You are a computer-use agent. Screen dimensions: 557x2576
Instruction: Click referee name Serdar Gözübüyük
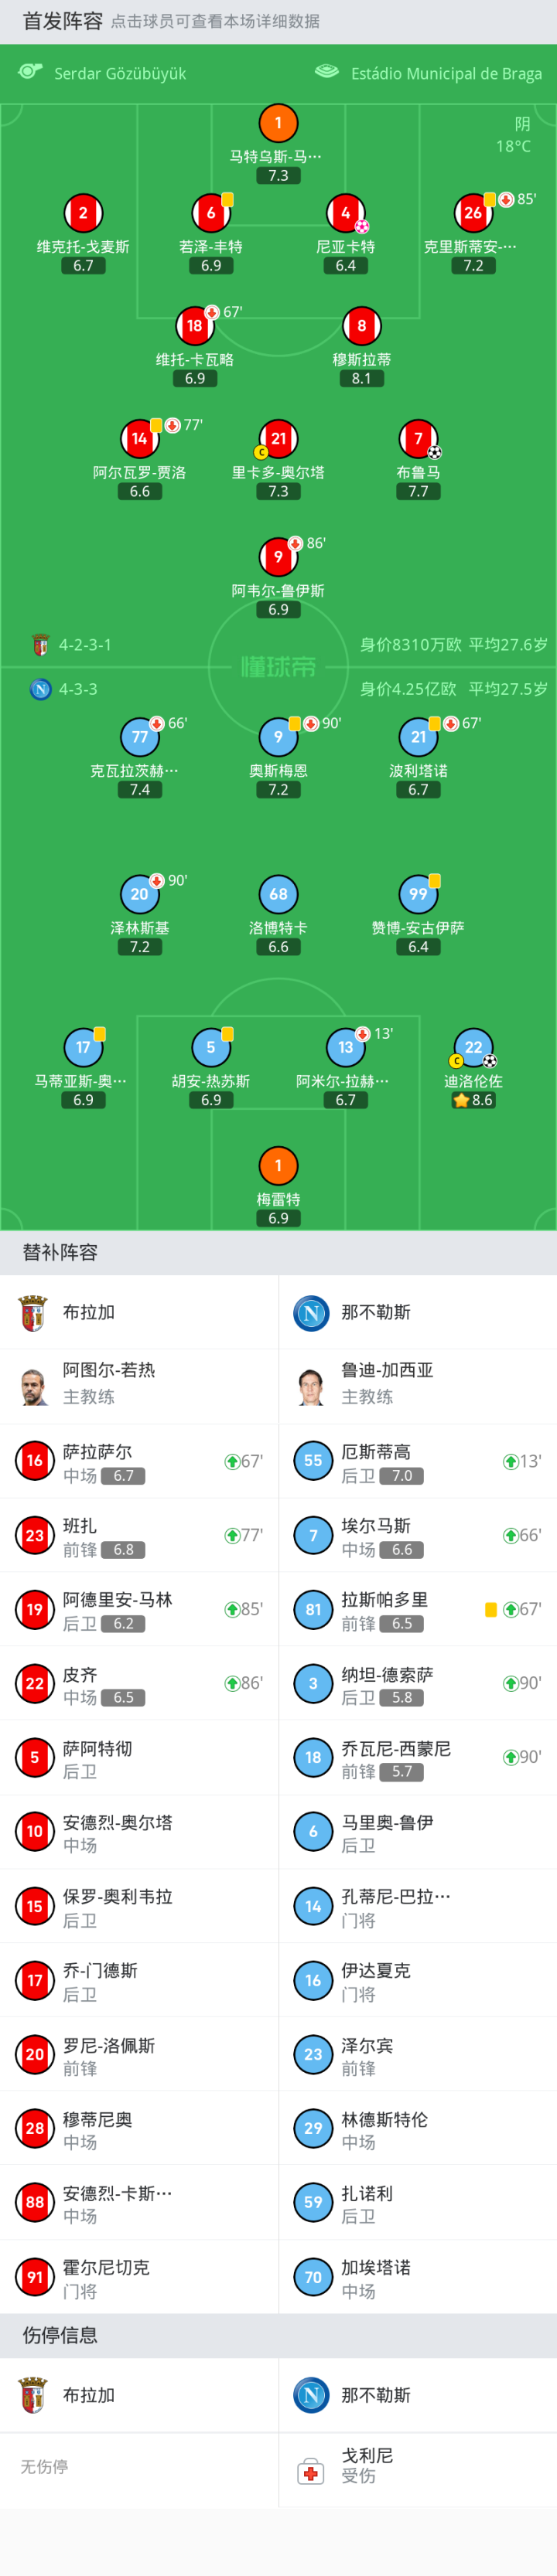pos(119,74)
